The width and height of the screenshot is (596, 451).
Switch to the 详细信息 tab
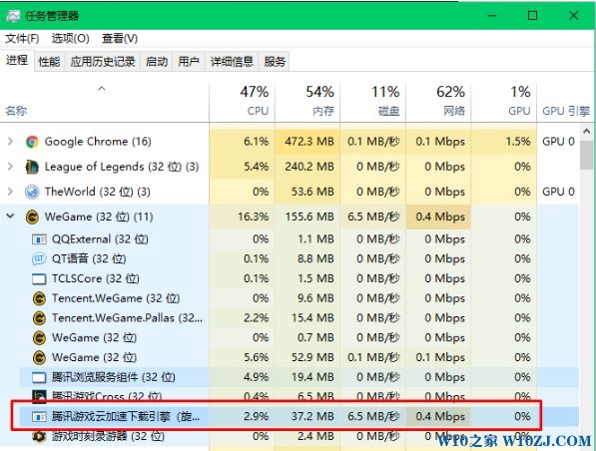(x=232, y=61)
